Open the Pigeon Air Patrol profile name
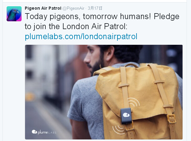 tap(43, 8)
